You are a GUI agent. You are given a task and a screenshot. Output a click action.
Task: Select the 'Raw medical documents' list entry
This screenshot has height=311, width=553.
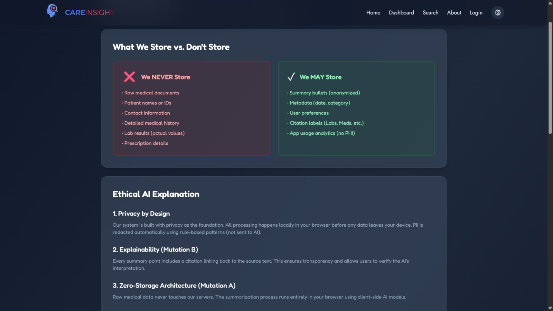[x=151, y=93]
